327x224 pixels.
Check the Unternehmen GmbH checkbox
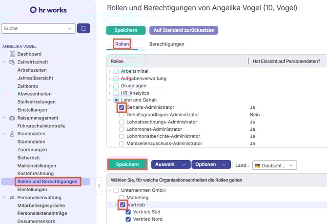116,190
